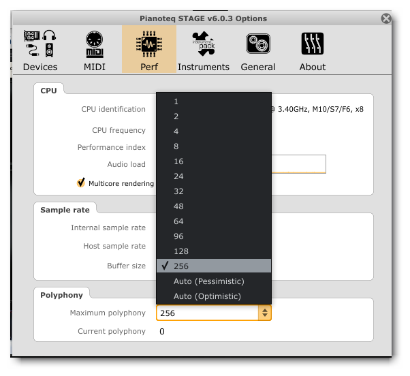Click the Buffer size label
This screenshot has width=410, height=376.
pyautogui.click(x=126, y=266)
